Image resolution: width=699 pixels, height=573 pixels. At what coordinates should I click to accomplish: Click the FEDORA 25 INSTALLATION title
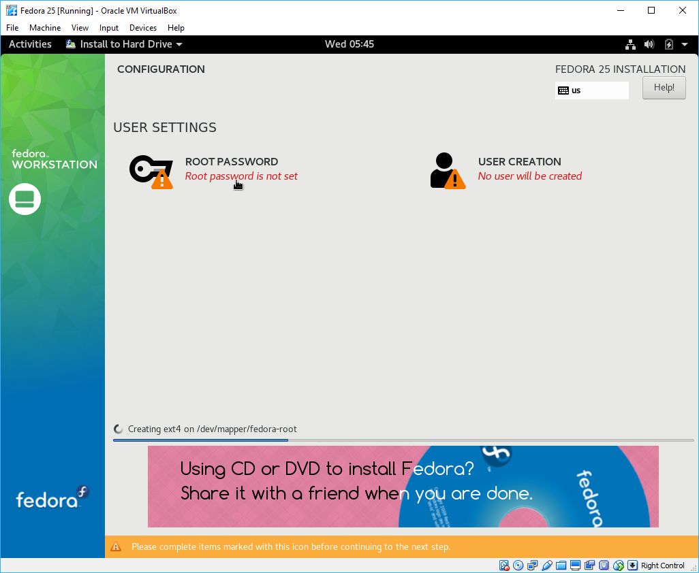point(620,69)
